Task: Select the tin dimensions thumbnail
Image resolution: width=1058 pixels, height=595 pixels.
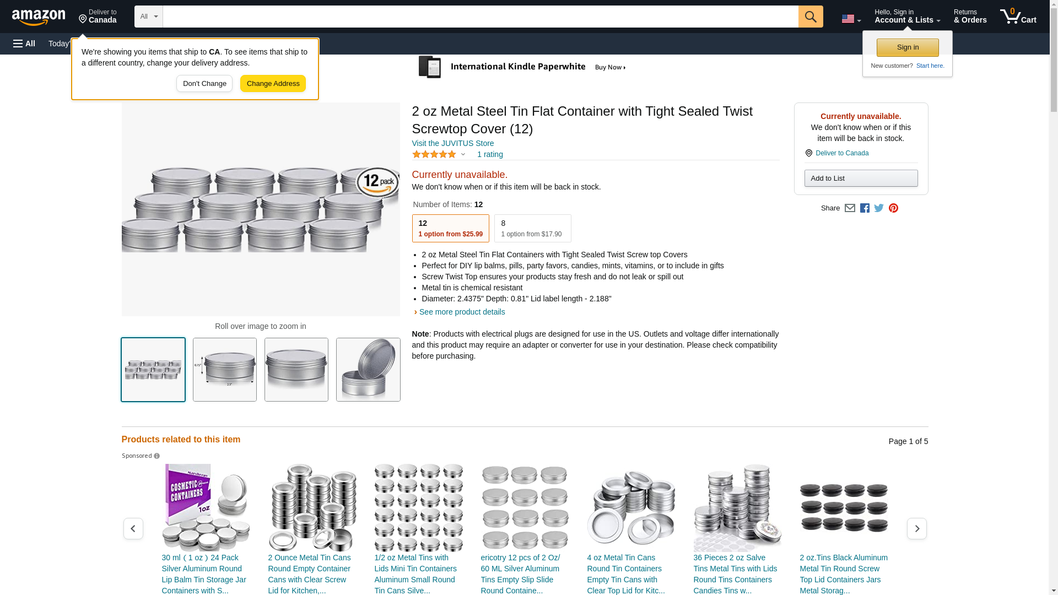Action: [225, 370]
